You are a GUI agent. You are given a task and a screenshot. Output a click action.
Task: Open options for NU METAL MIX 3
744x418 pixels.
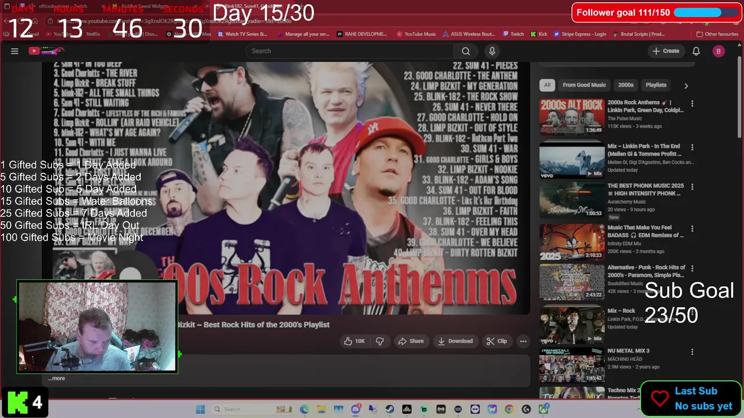692,352
